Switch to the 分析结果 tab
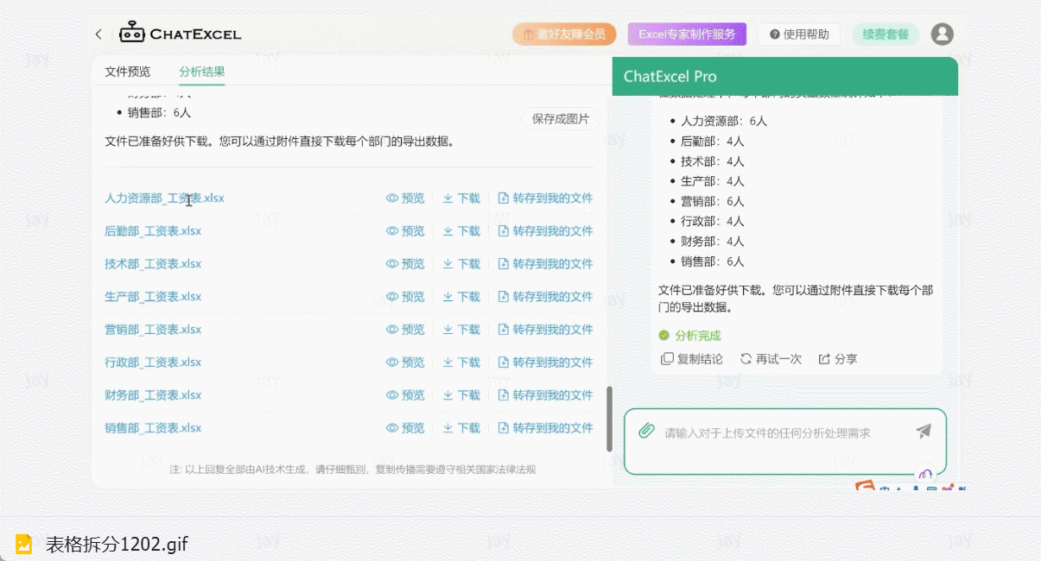The width and height of the screenshot is (1041, 561). coord(202,72)
